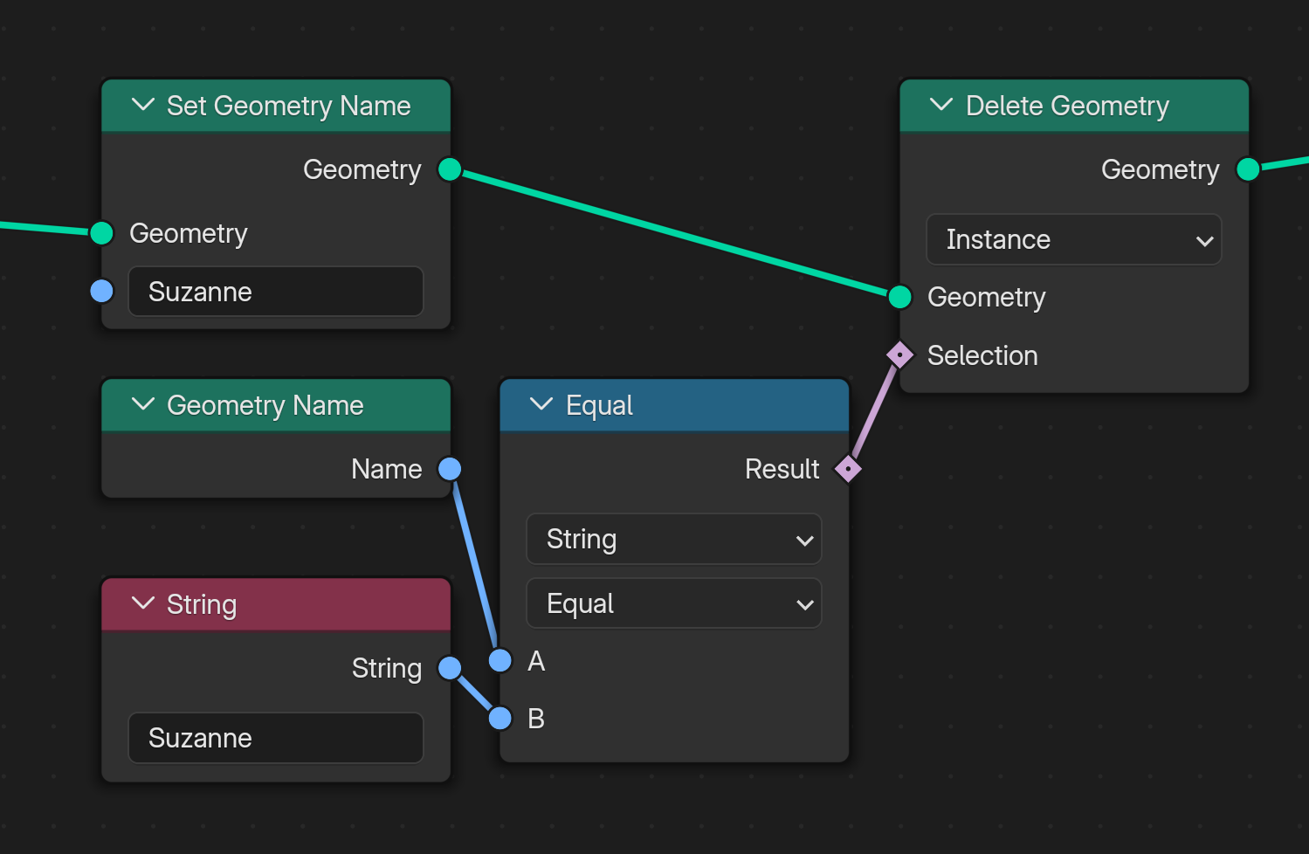Viewport: 1309px width, 854px height.
Task: Click the Result label in Equal node
Action: tap(782, 469)
